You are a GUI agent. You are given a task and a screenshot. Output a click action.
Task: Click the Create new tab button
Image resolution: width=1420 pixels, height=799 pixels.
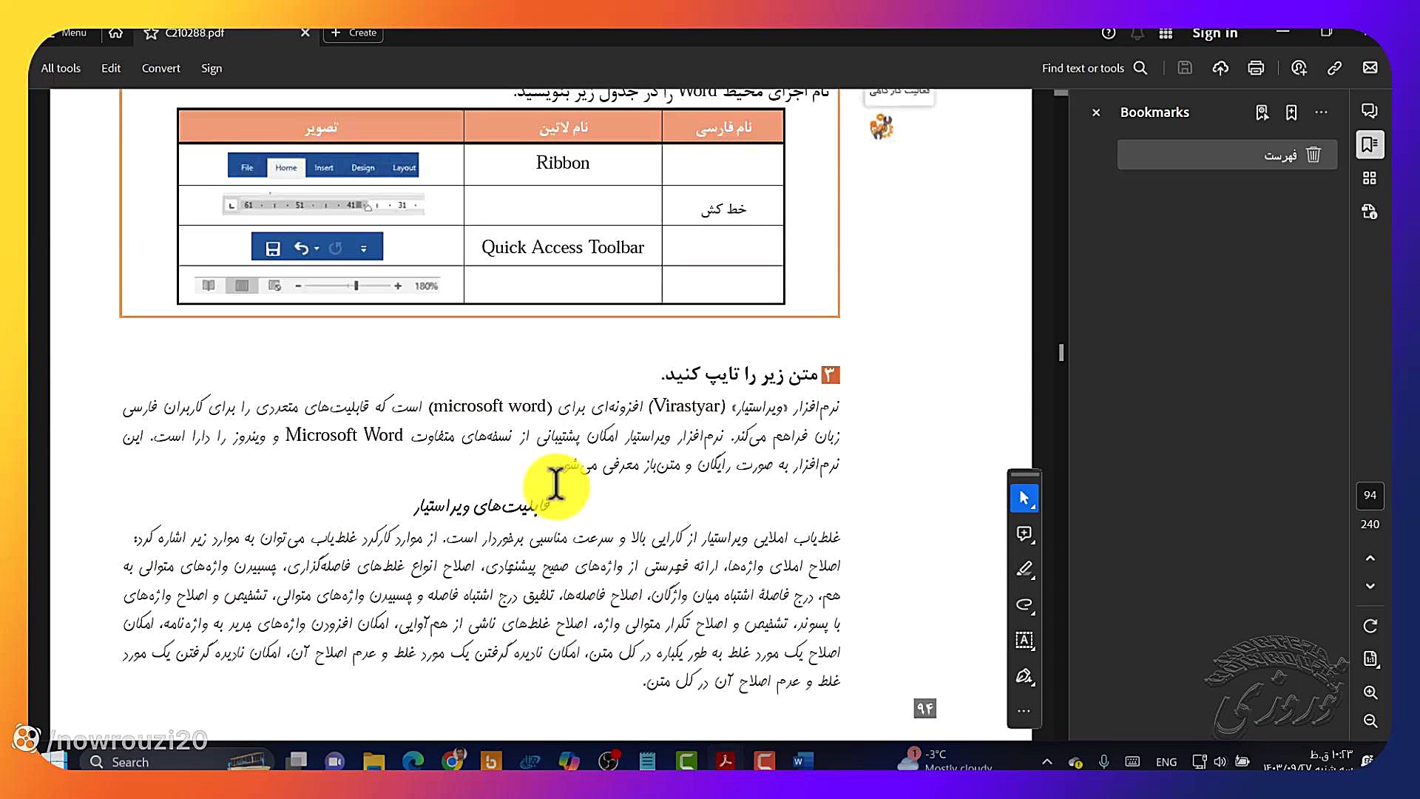click(354, 33)
